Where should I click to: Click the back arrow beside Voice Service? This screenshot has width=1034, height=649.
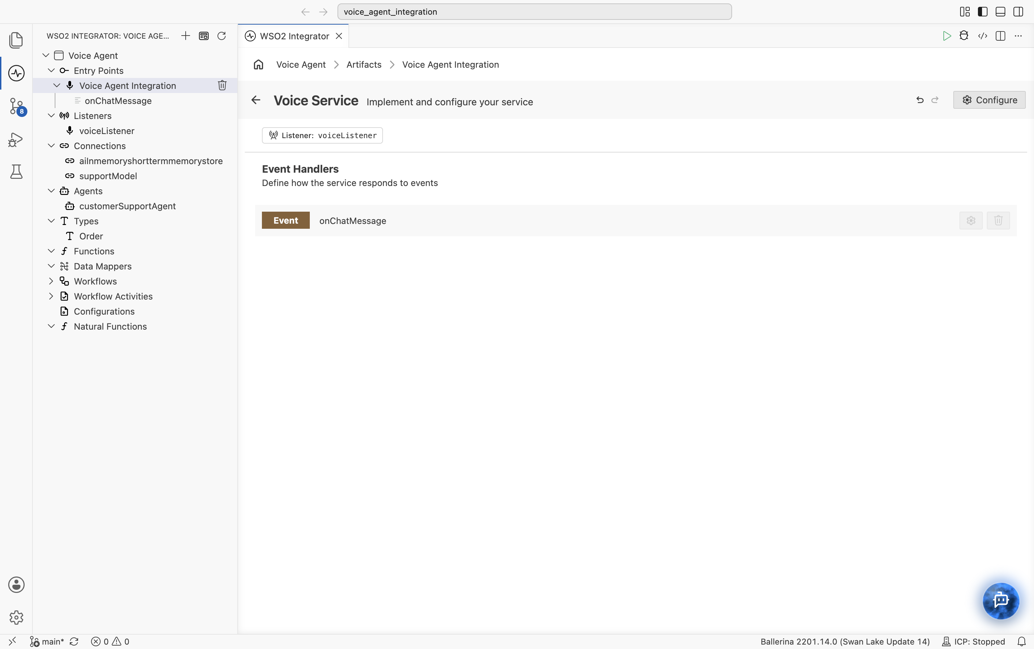[x=256, y=100]
